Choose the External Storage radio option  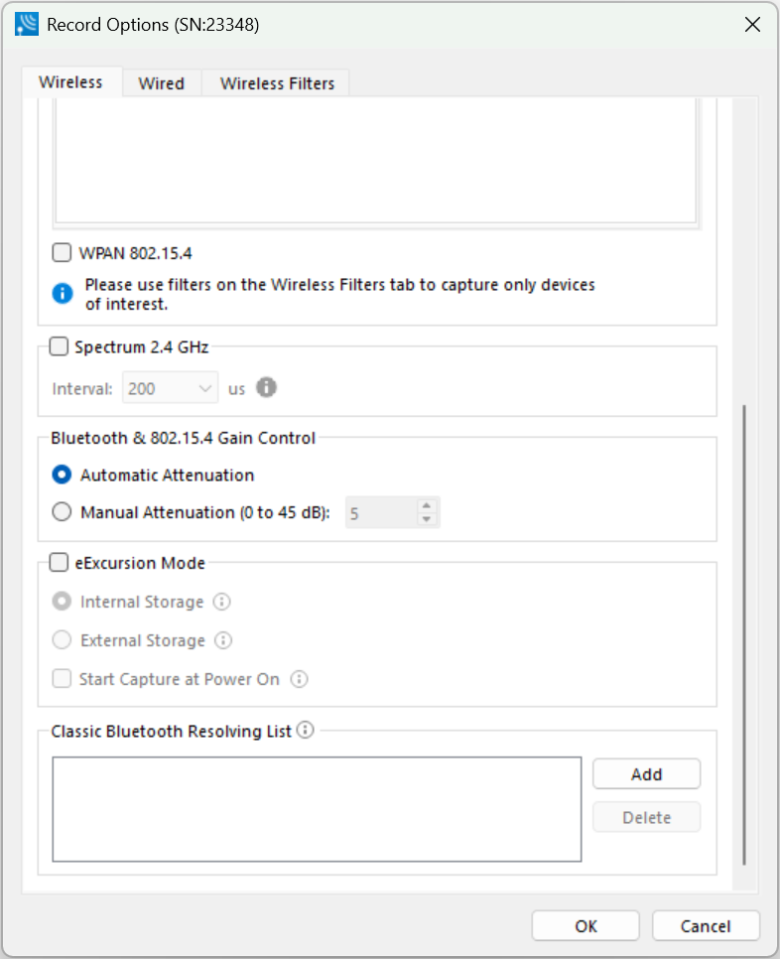(62, 639)
